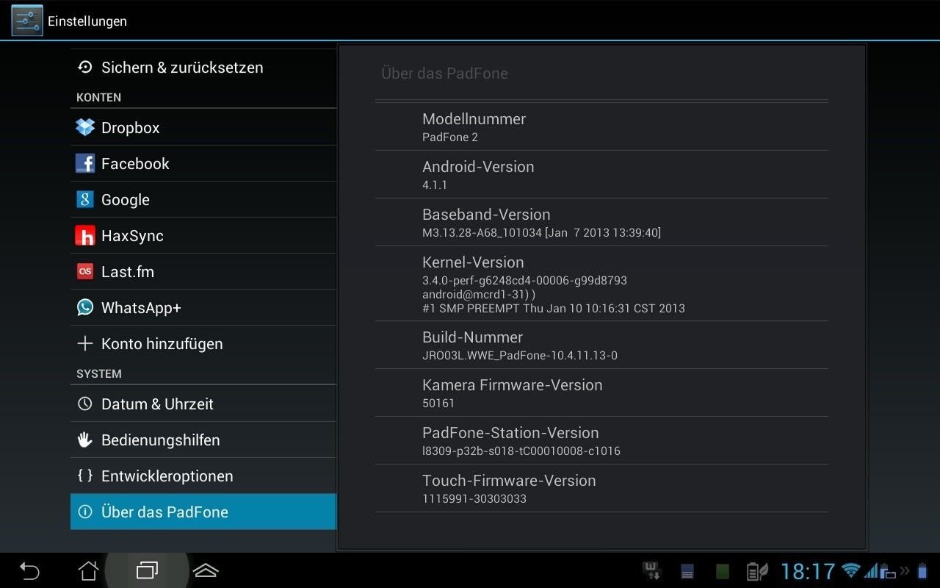Viewport: 940px width, 588px height.
Task: Tap the PadFone station battery icon
Action: tap(888, 571)
